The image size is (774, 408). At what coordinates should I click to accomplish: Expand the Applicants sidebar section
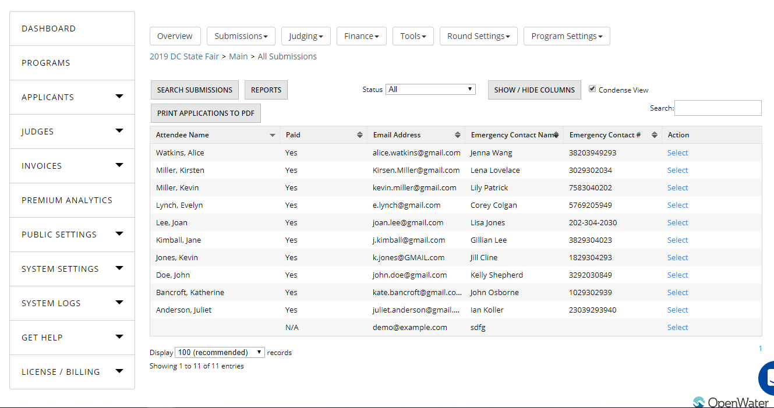(x=119, y=97)
